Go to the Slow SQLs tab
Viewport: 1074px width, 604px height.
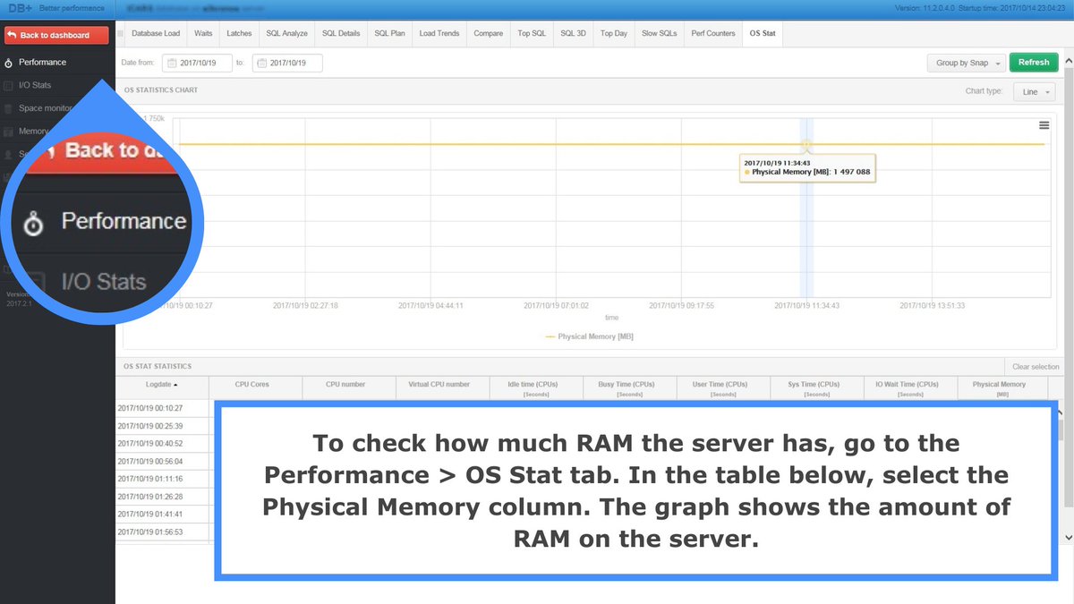click(x=660, y=33)
